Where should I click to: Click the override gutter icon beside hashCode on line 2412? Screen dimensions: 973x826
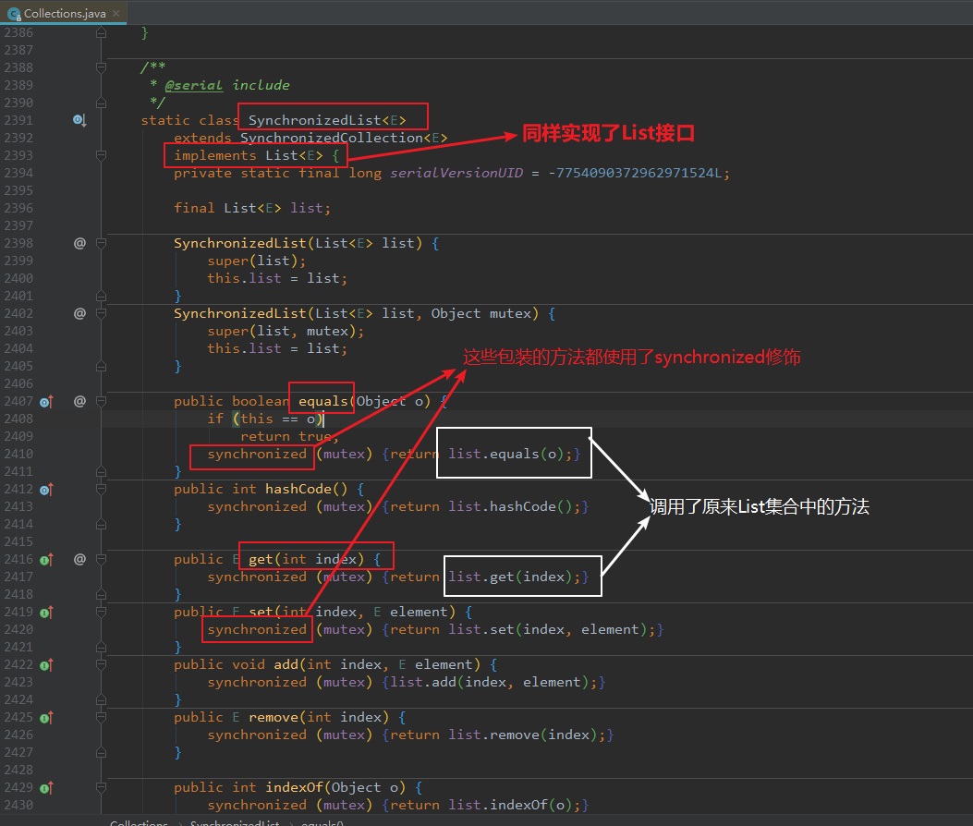point(46,490)
